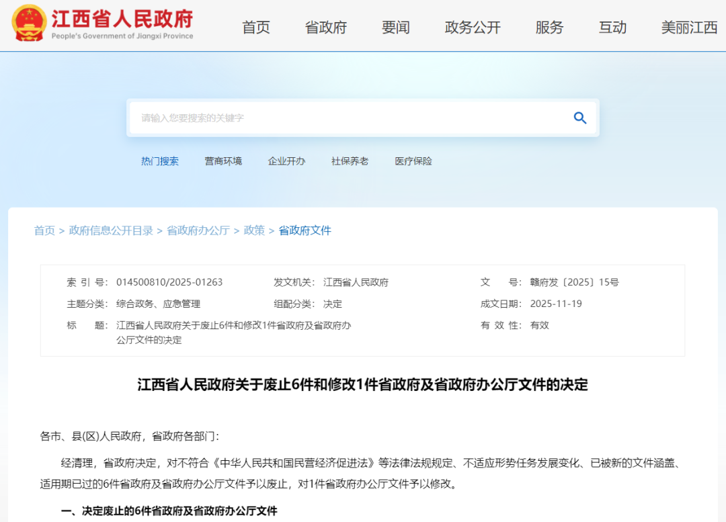This screenshot has width=726, height=522.
Task: Click the 政策 breadcrumb link
Action: coord(254,230)
